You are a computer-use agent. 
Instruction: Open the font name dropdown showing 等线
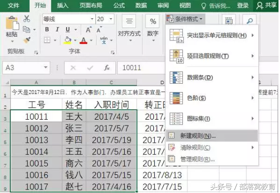point(92,19)
